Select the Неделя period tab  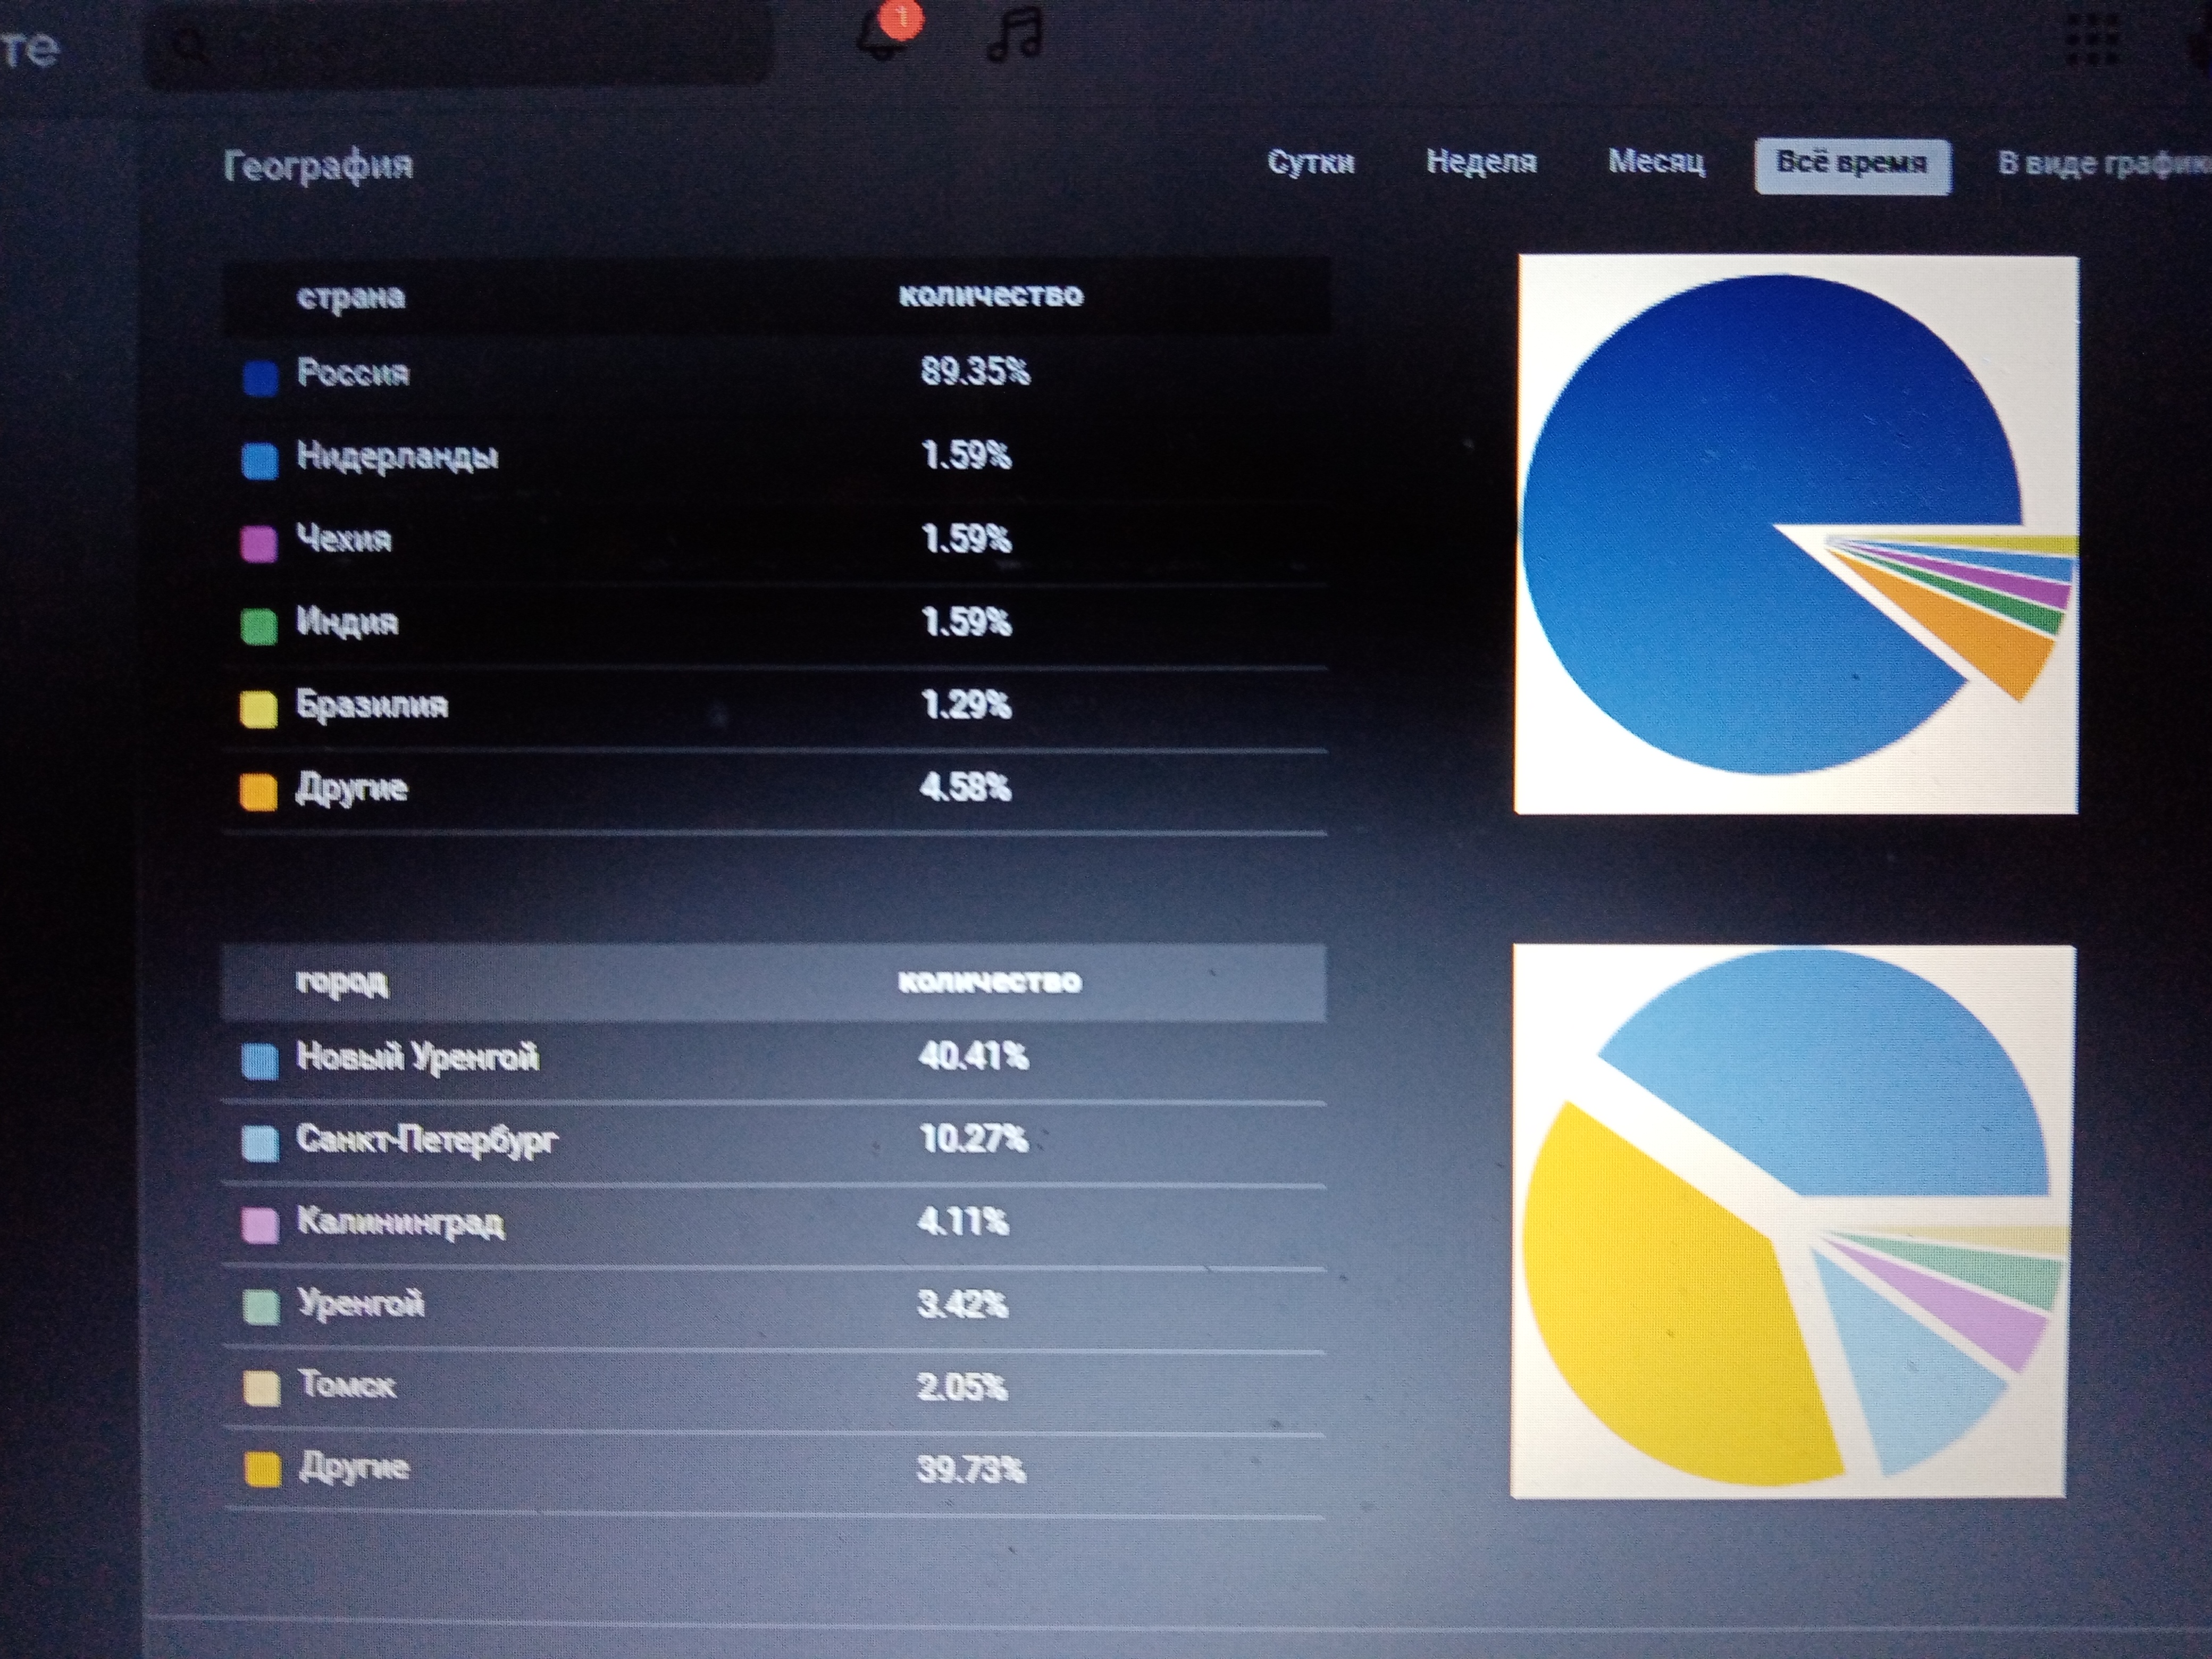(x=1480, y=162)
